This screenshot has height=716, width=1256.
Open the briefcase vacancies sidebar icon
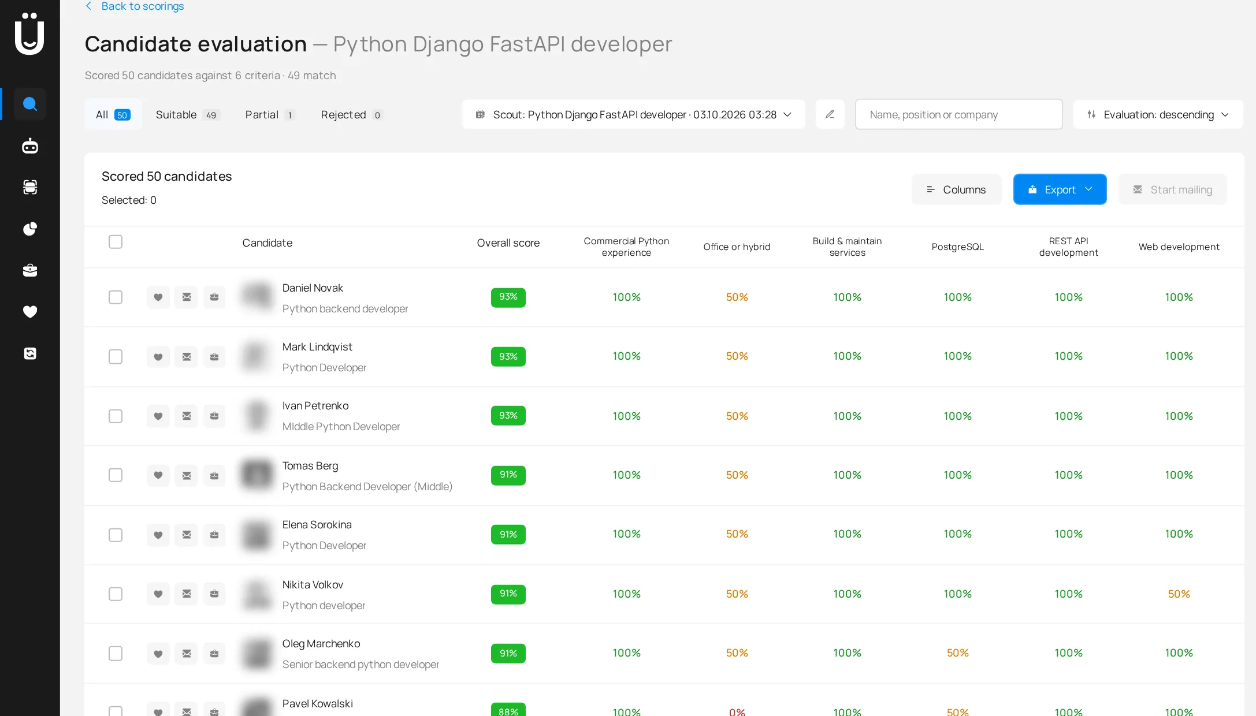coord(30,270)
